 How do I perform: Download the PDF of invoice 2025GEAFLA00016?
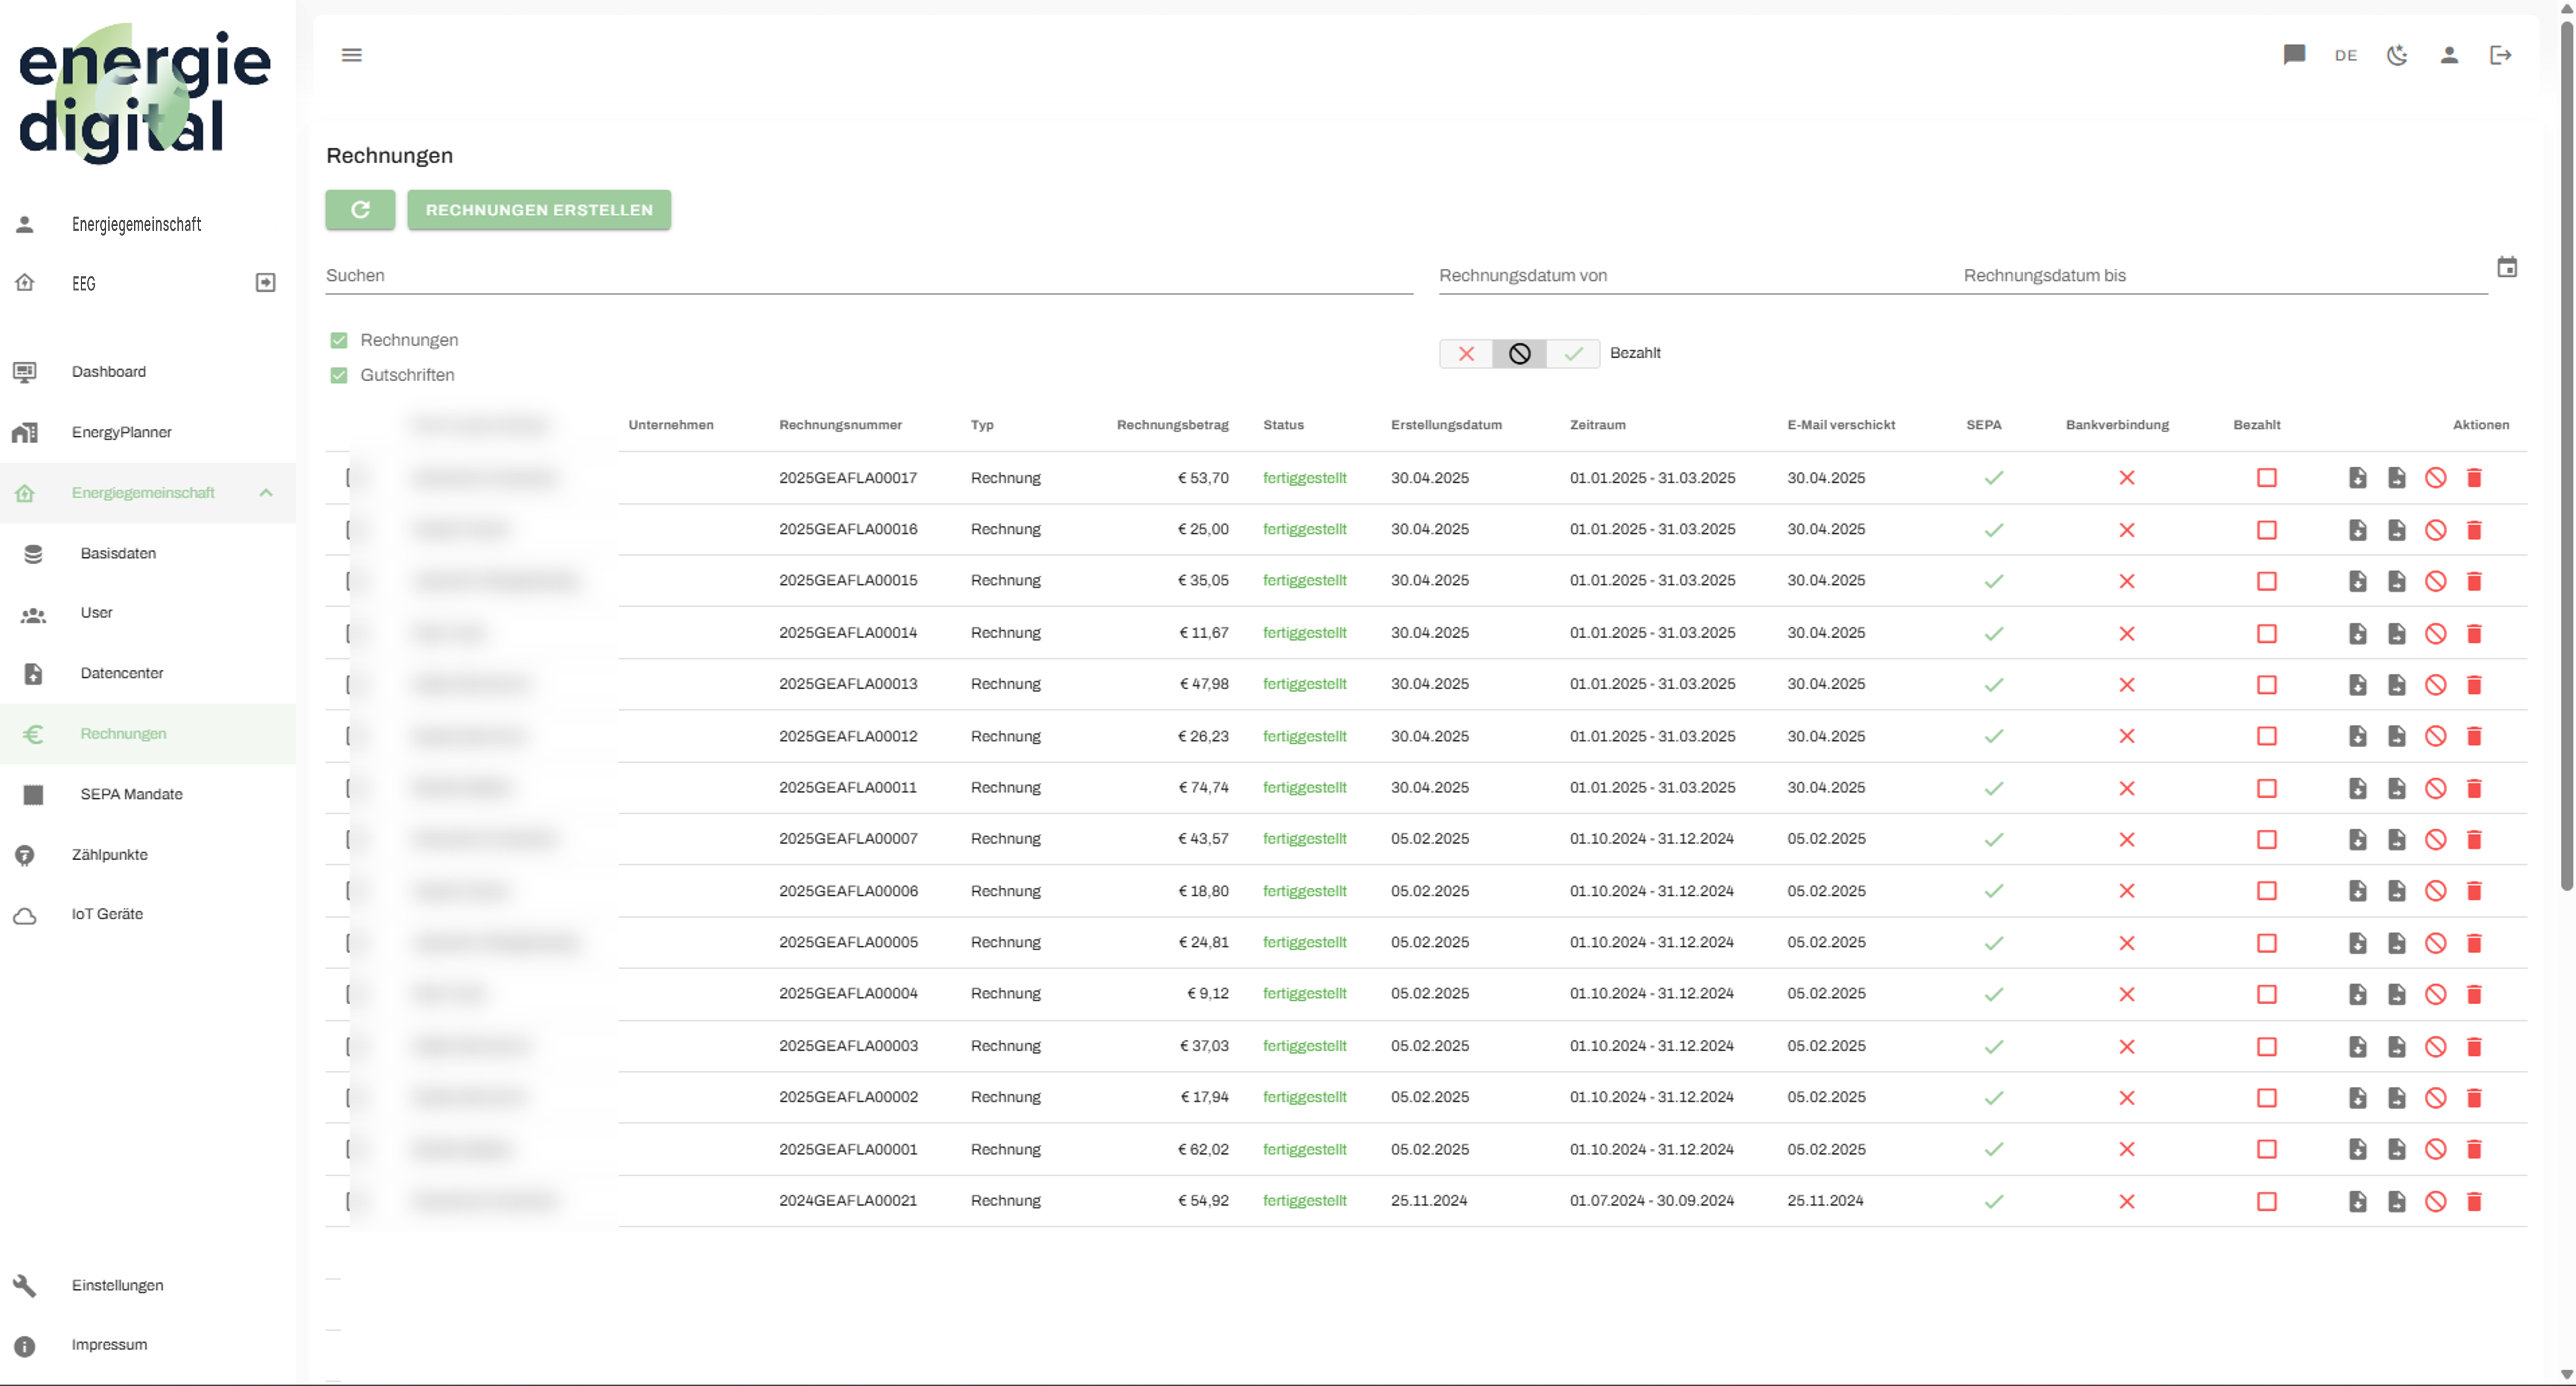(2357, 530)
